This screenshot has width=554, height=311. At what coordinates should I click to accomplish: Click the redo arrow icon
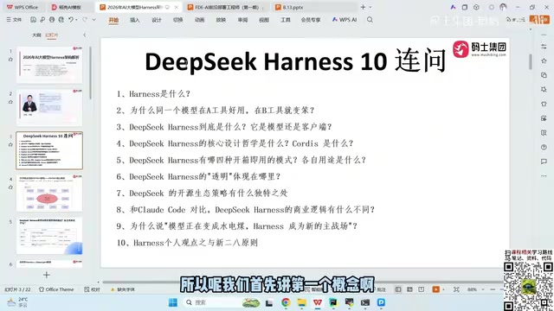(85, 20)
